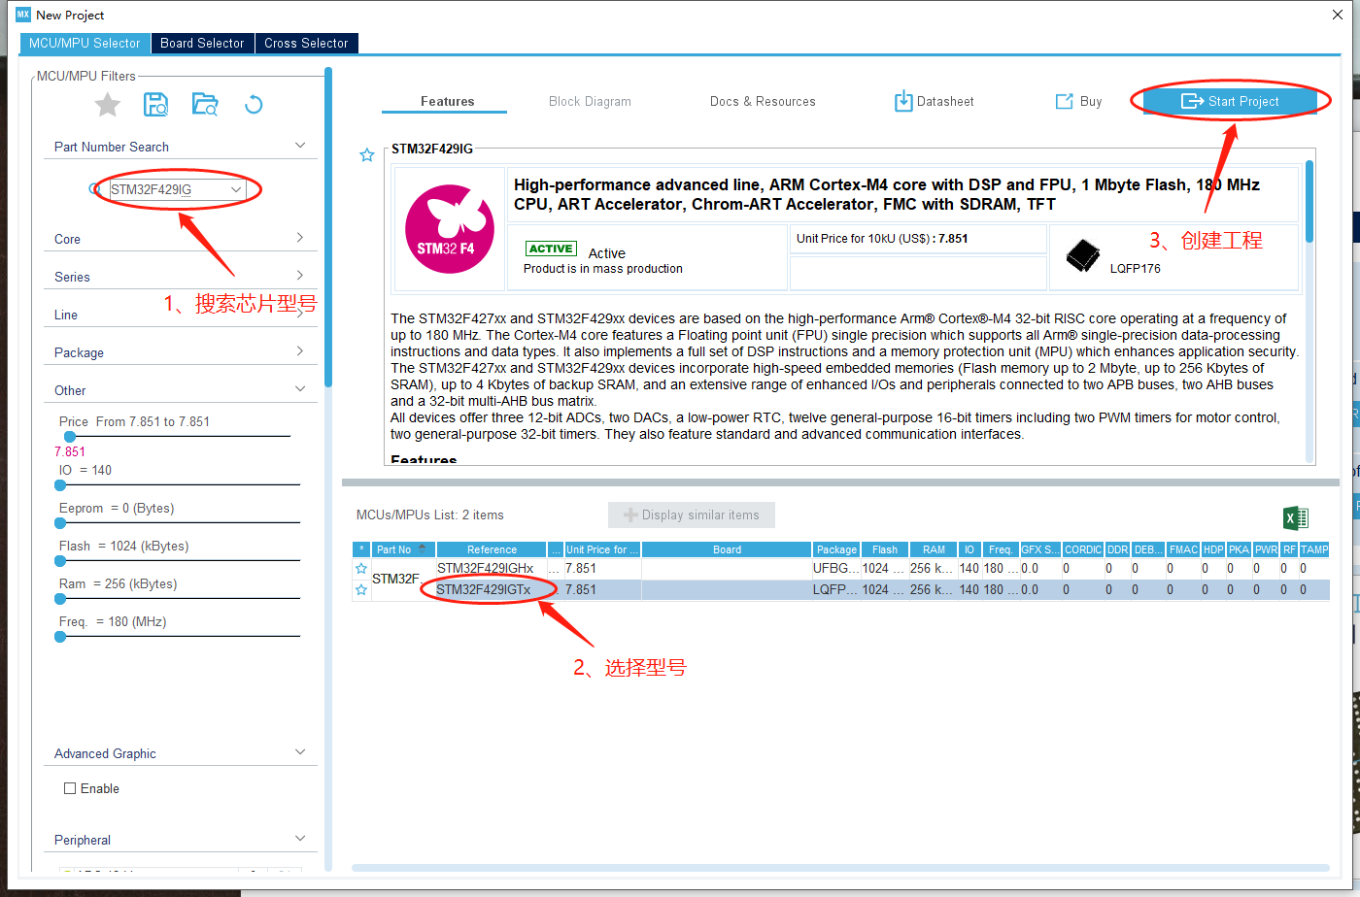Viewport: 1360px width, 897px height.
Task: Expand the Package filter section
Action: tap(300, 351)
